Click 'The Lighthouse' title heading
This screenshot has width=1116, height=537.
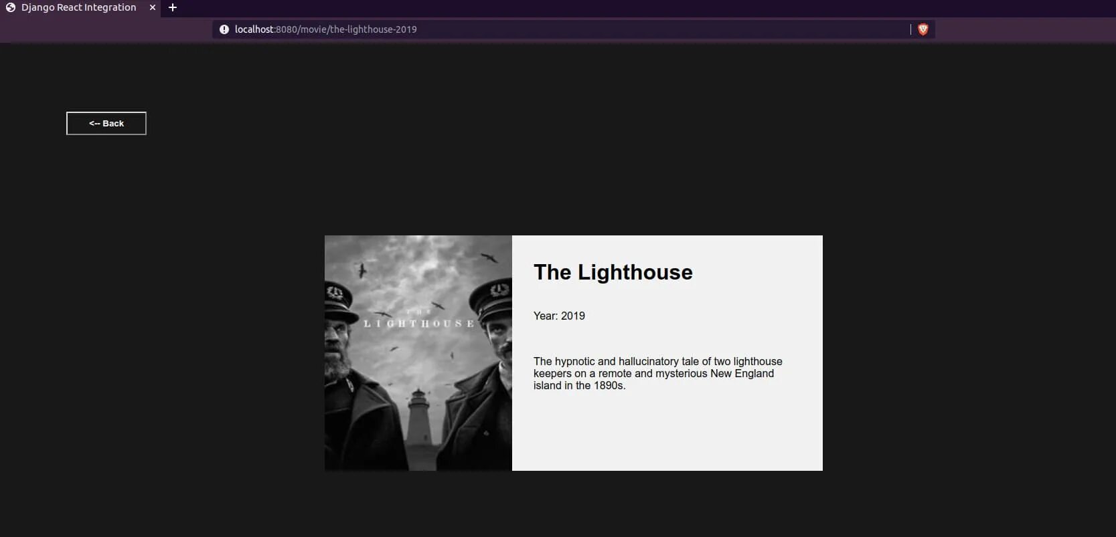point(613,272)
